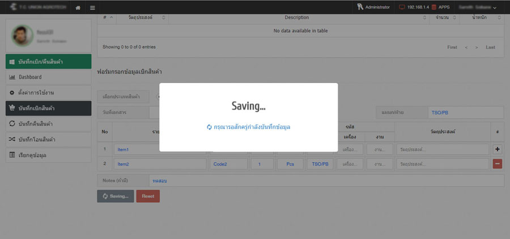Viewport: 510px width, 239px height.
Task: Sort by the # column
Action: 107,18
